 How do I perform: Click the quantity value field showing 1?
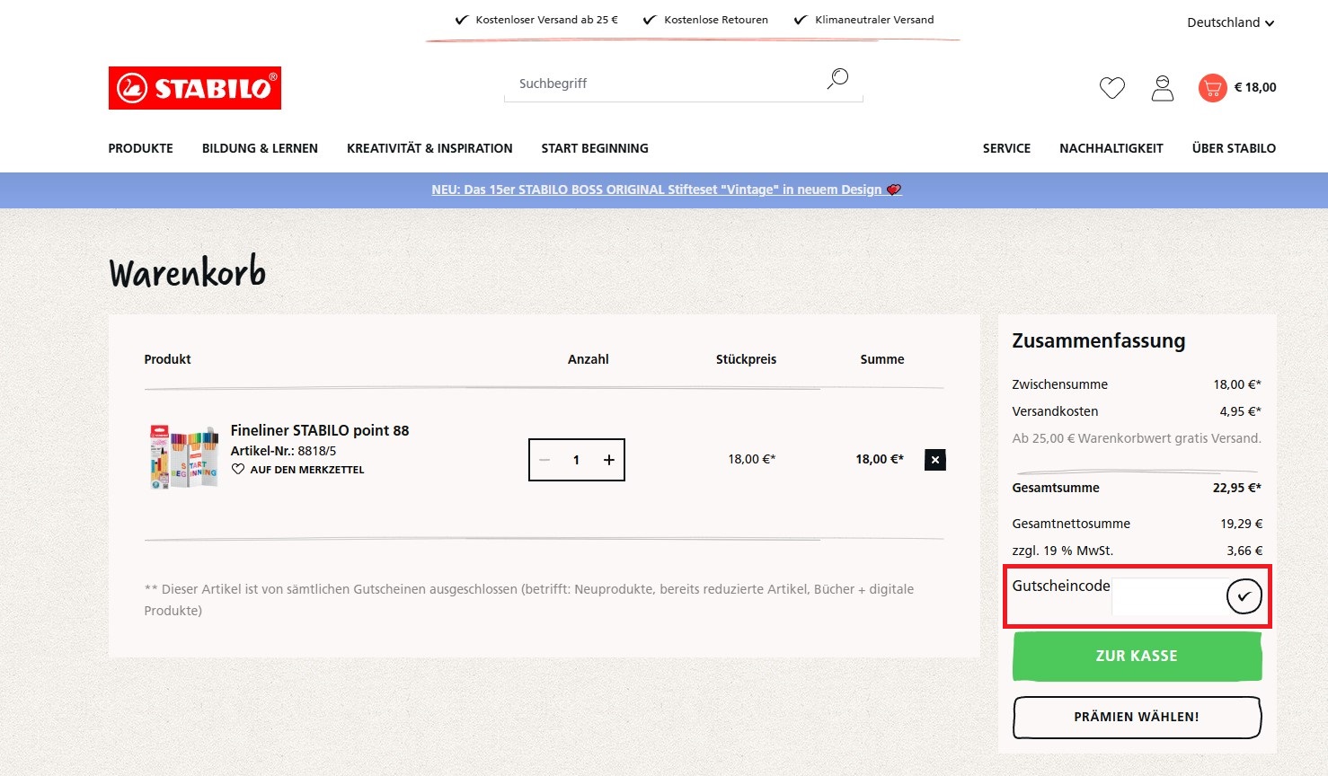(x=576, y=460)
